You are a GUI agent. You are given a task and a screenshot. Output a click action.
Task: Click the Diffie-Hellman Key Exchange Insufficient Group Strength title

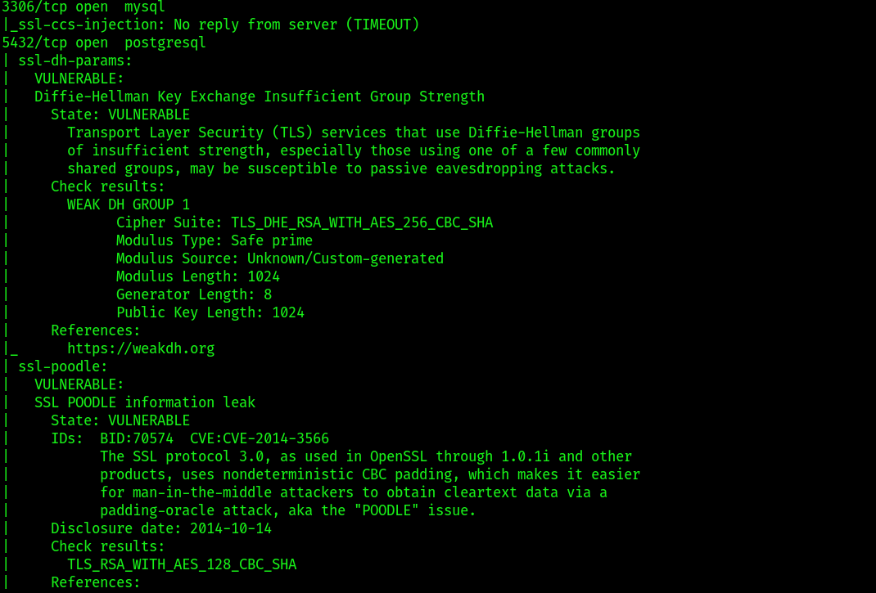(x=260, y=97)
